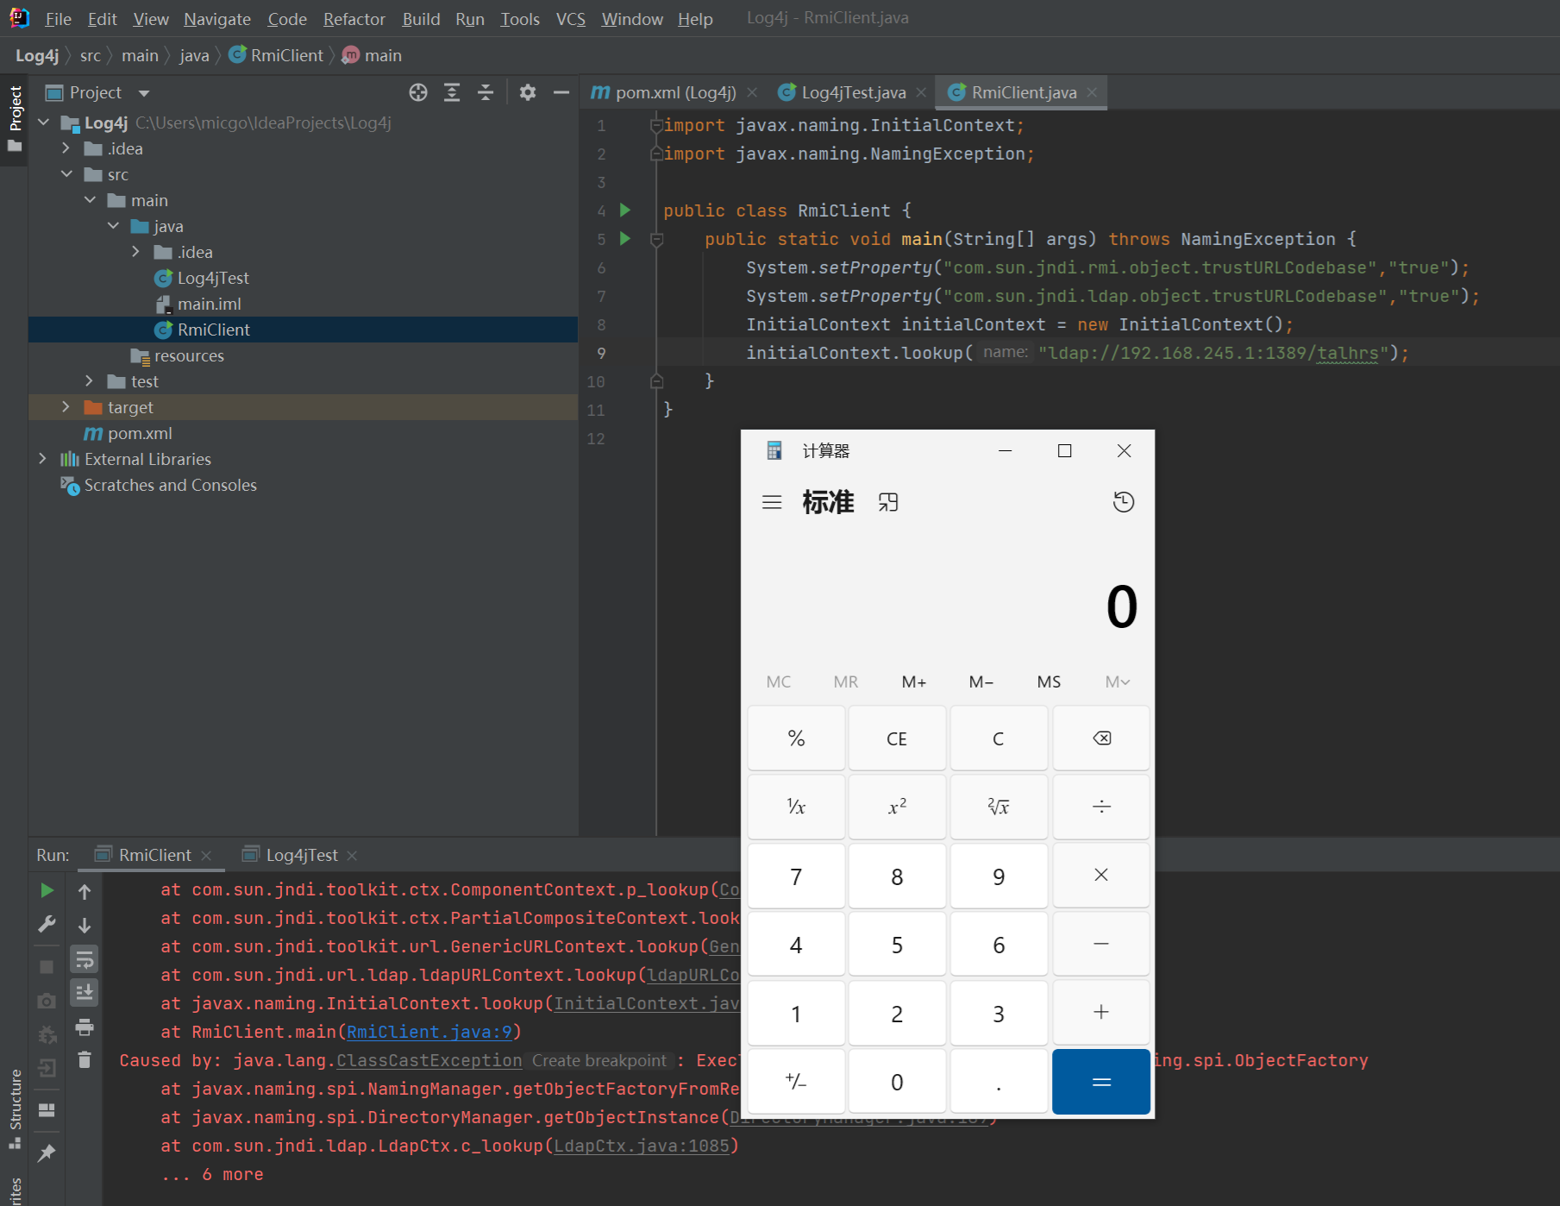This screenshot has height=1206, width=1560.
Task: Click reciprocal 1/x key in calculator
Action: 796,807
